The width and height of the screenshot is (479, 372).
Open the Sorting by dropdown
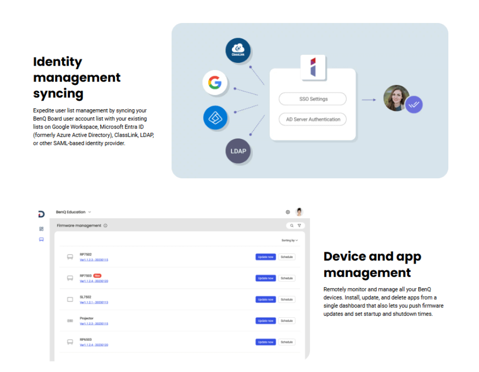289,240
